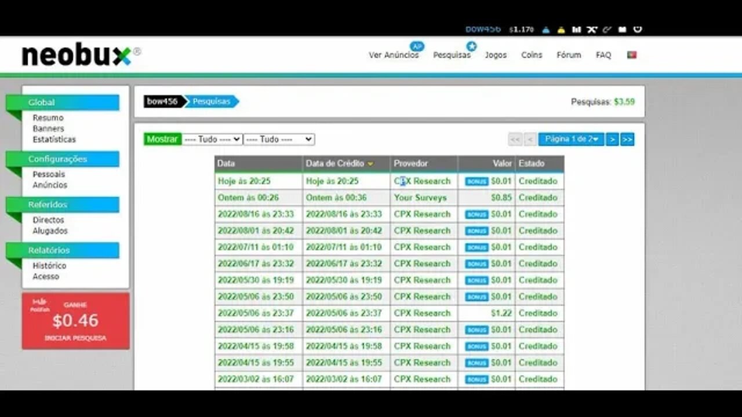Click BONUS badge in 2022/08/16 row
Viewport: 742px width, 417px height.
pyautogui.click(x=477, y=214)
